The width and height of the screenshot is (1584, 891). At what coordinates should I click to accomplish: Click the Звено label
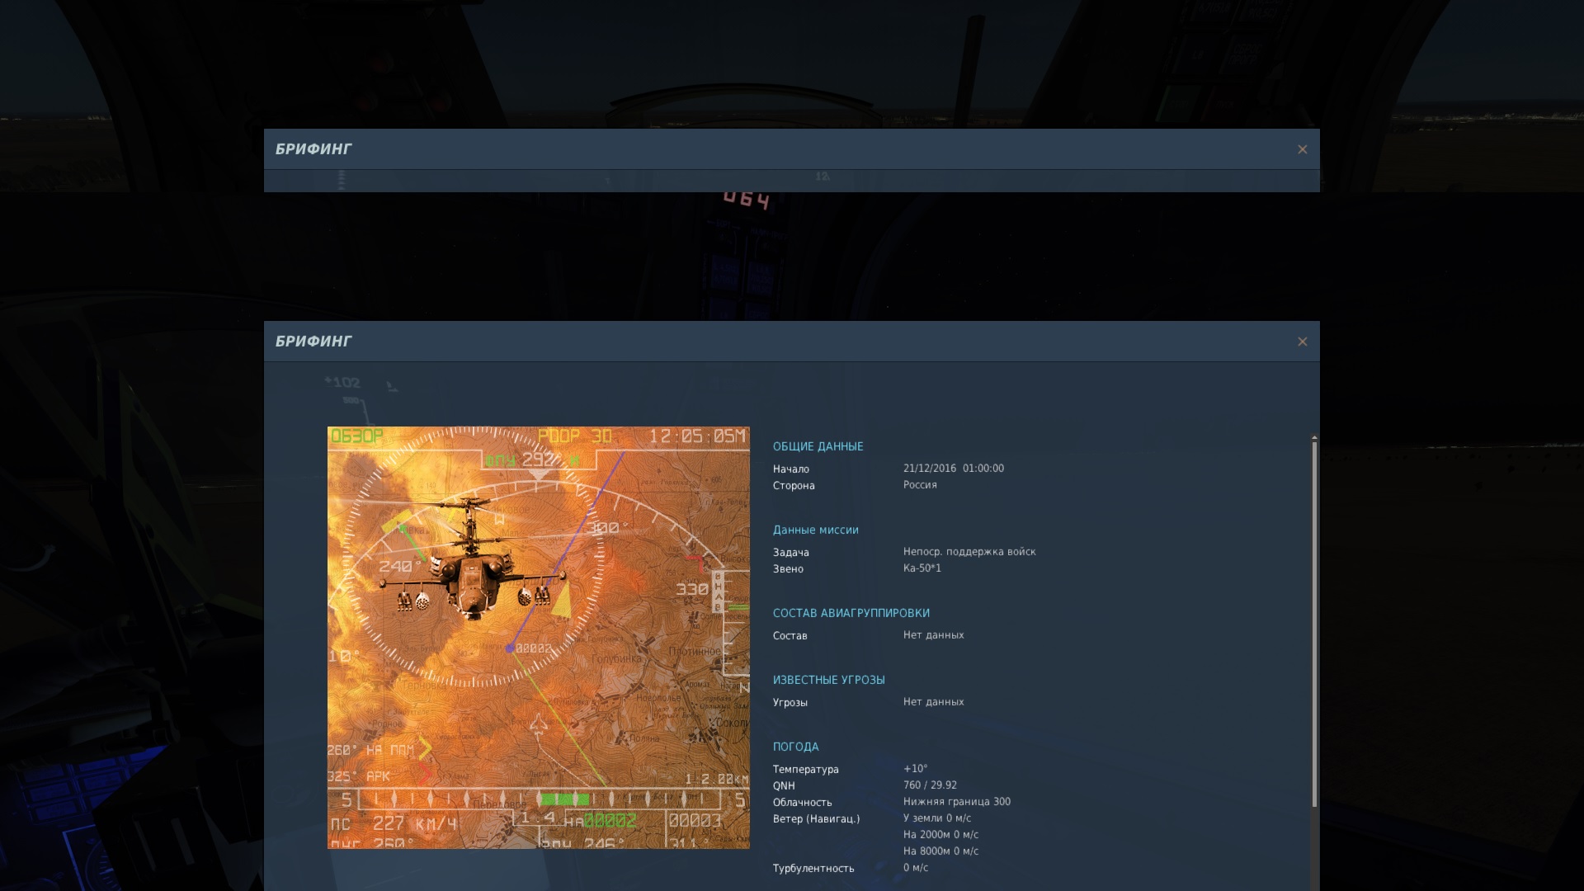click(x=787, y=569)
